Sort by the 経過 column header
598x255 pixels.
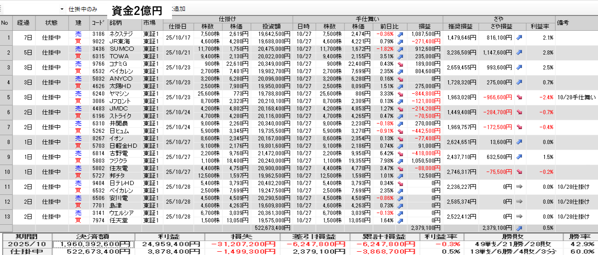click(x=23, y=22)
